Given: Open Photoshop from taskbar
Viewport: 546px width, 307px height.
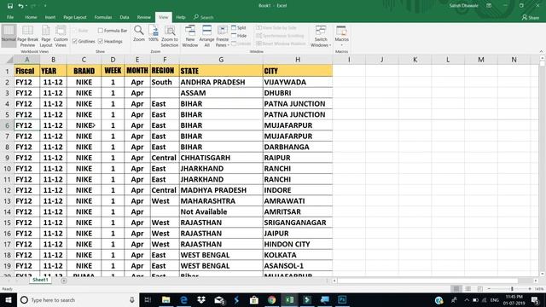Looking at the screenshot, I should pyautogui.click(x=342, y=299).
